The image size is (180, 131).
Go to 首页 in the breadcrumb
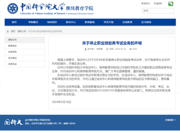[x=13, y=31]
